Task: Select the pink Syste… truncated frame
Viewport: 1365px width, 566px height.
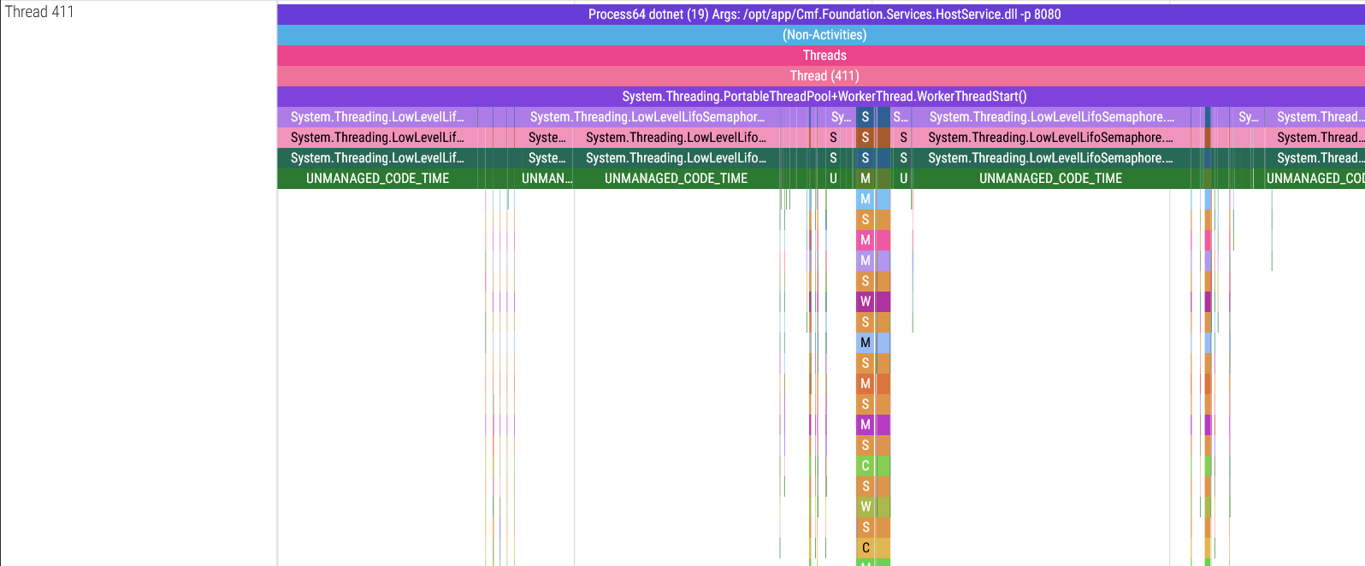Action: (x=546, y=138)
